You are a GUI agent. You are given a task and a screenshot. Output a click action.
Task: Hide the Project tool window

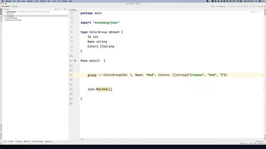click(67, 9)
